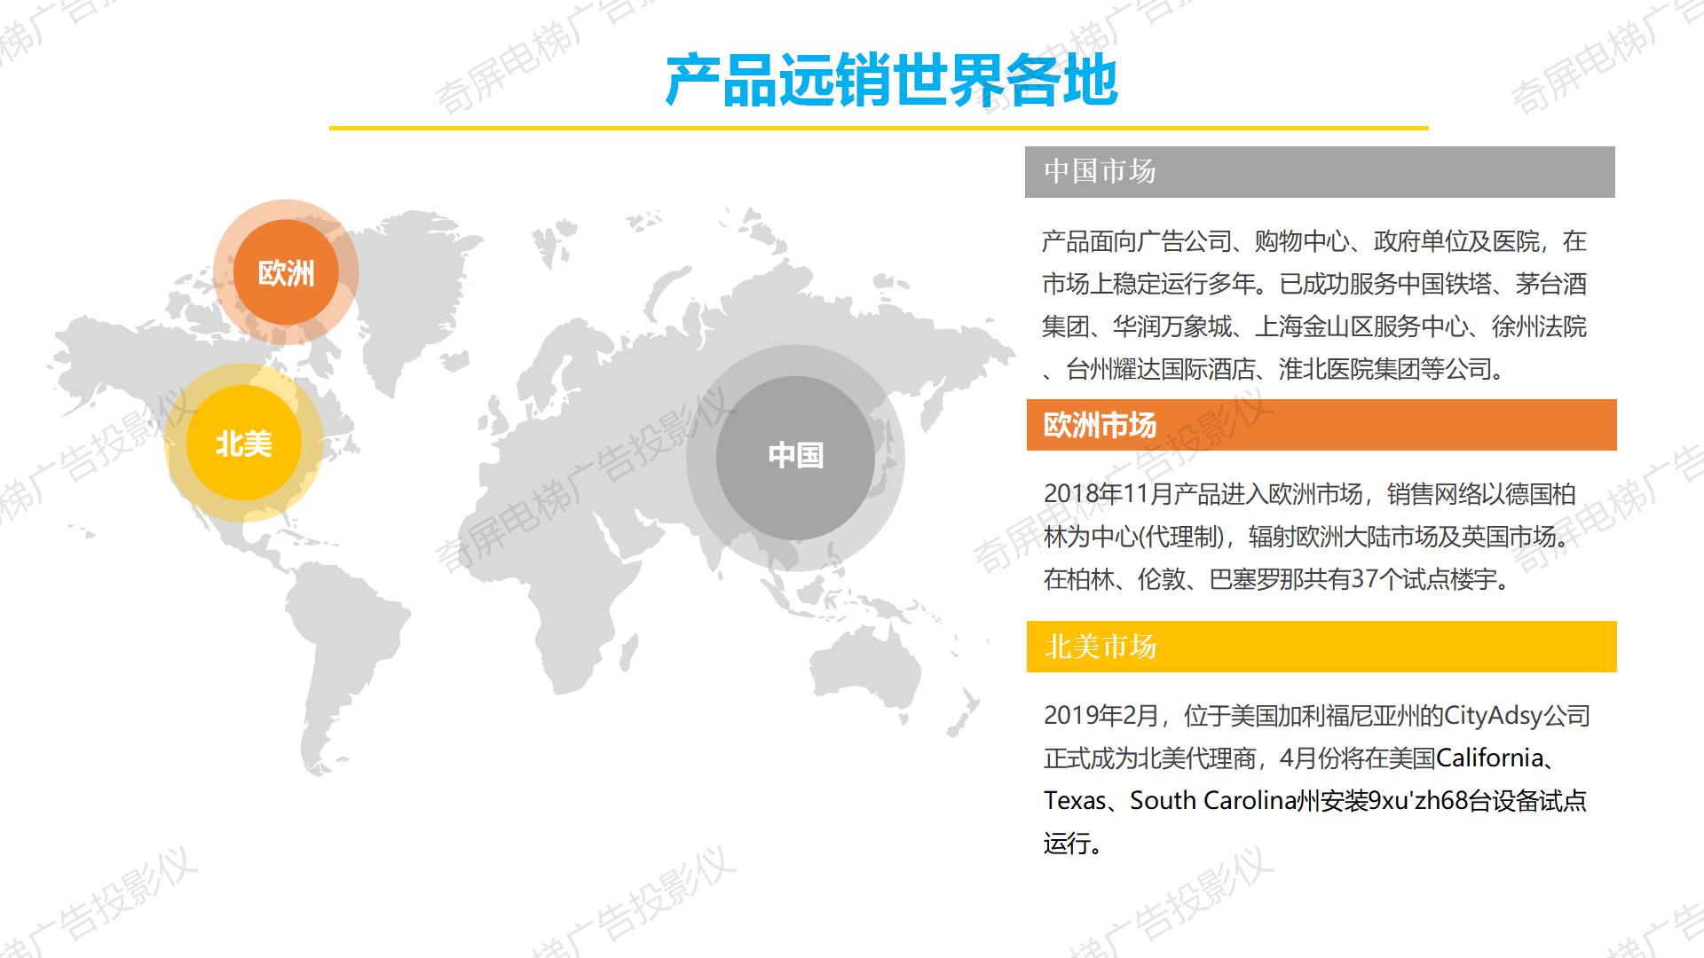Click the line containing 台州耀达国际酒店
Image resolution: width=1704 pixels, height=958 pixels.
click(1276, 369)
